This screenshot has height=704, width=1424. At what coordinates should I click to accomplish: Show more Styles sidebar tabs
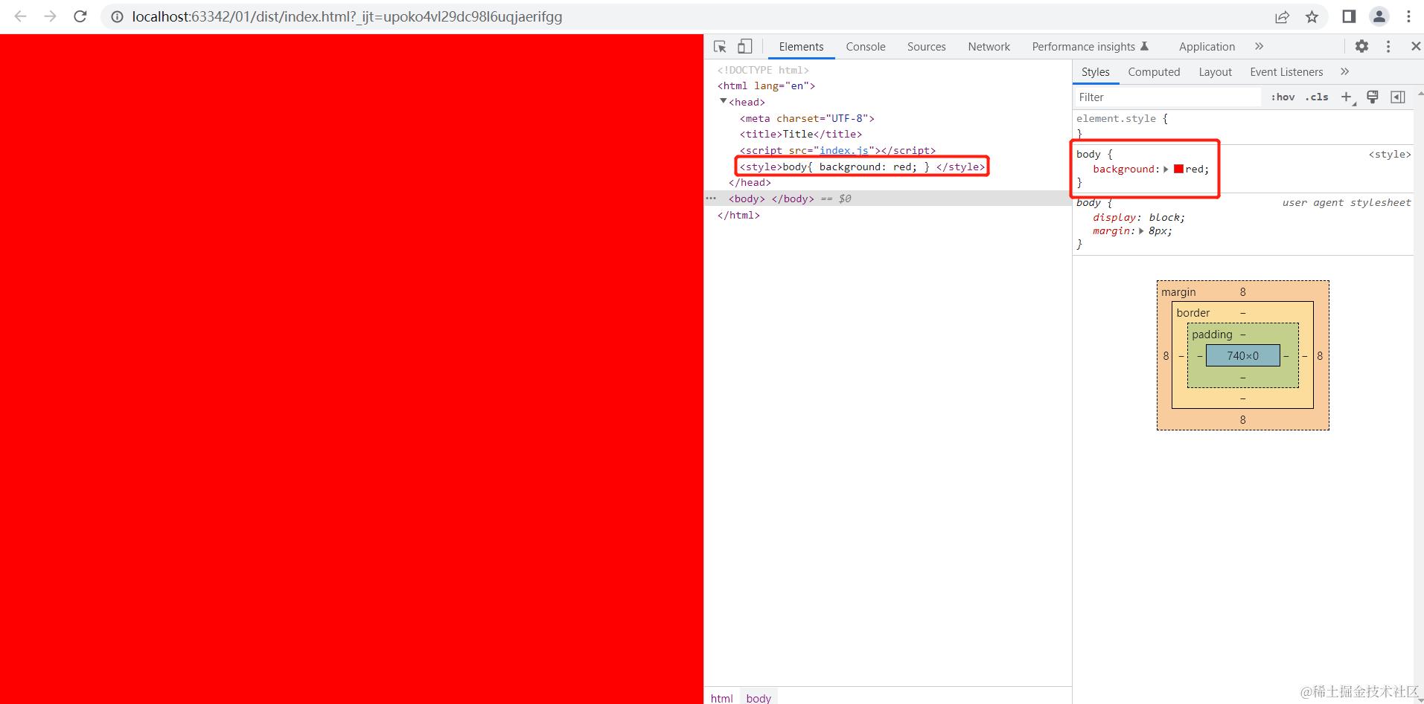click(x=1344, y=71)
